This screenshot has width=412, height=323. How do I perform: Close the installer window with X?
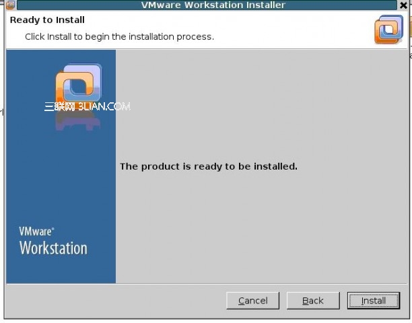pos(404,5)
